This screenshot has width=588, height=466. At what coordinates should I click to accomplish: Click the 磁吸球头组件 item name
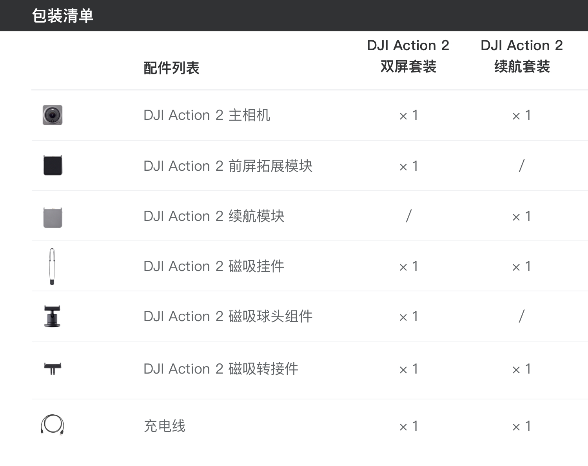pyautogui.click(x=228, y=316)
